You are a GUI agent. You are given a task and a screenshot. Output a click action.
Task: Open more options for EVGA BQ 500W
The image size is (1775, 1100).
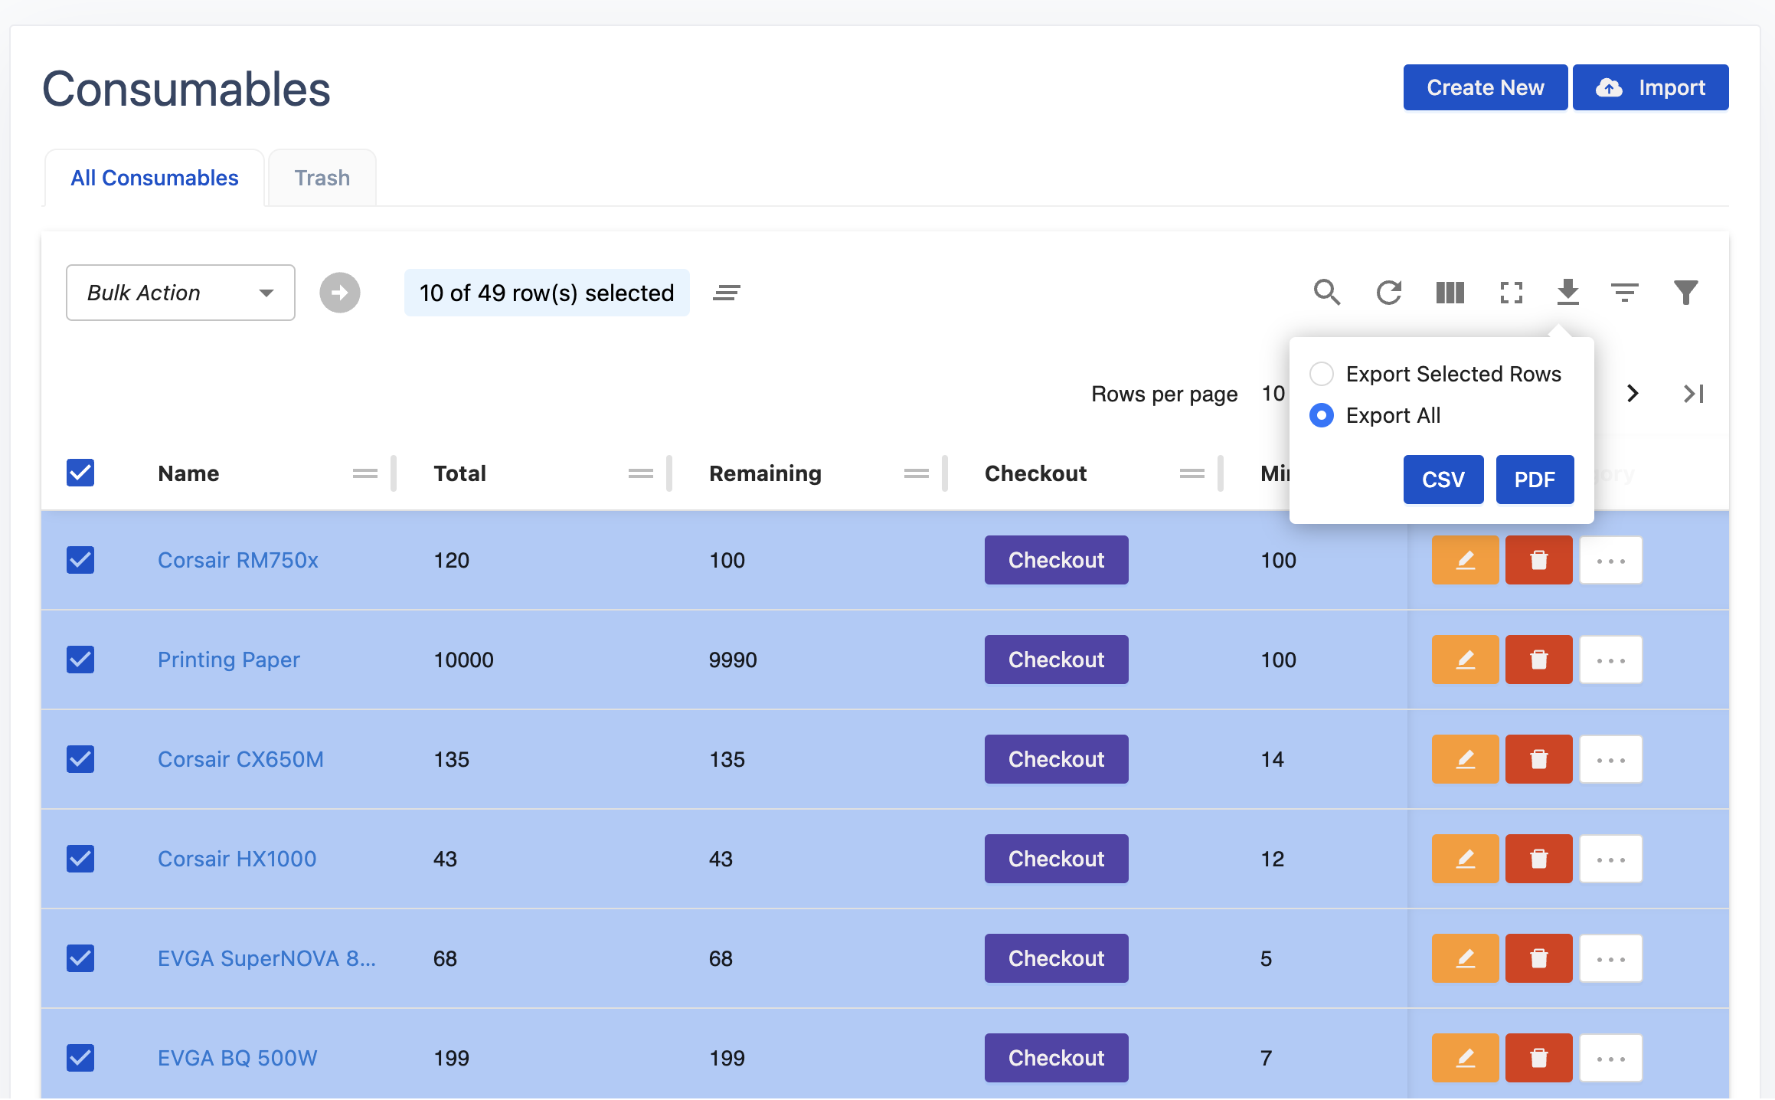point(1611,1058)
